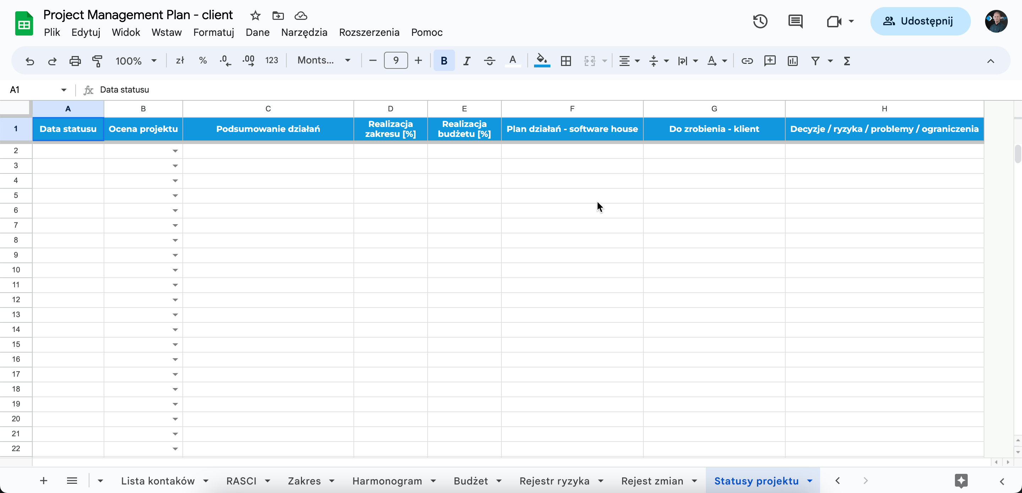Open the zoom 100% dropdown
The width and height of the screenshot is (1022, 493).
click(x=136, y=61)
